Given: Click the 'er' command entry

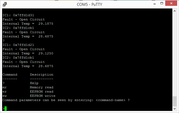Looking at the screenshot, I should coord(5,92).
